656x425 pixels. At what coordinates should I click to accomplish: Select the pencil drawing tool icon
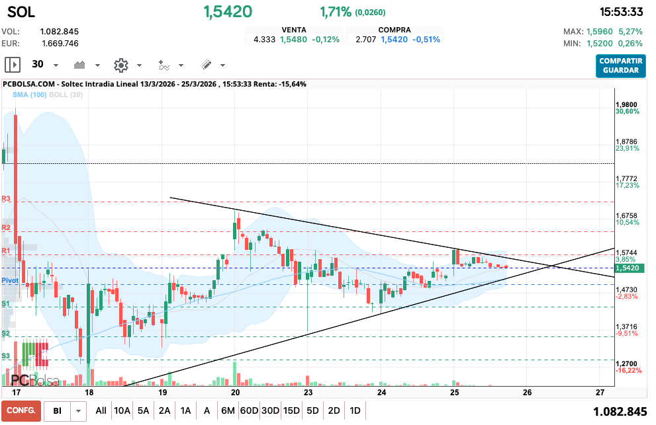[206, 65]
